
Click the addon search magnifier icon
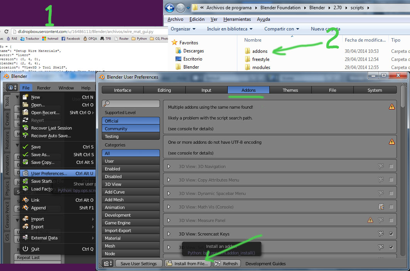click(106, 104)
